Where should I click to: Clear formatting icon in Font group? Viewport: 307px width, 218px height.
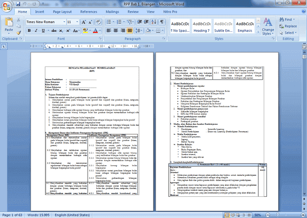(x=98, y=22)
